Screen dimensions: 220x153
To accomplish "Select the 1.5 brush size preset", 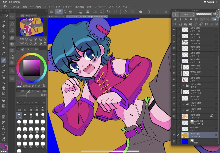I will 37,116.
